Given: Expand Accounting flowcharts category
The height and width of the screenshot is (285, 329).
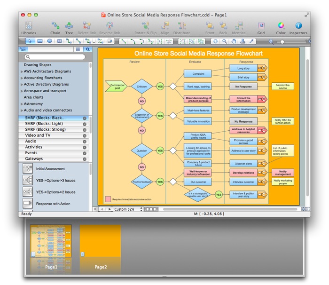Looking at the screenshot, I should tap(22, 78).
